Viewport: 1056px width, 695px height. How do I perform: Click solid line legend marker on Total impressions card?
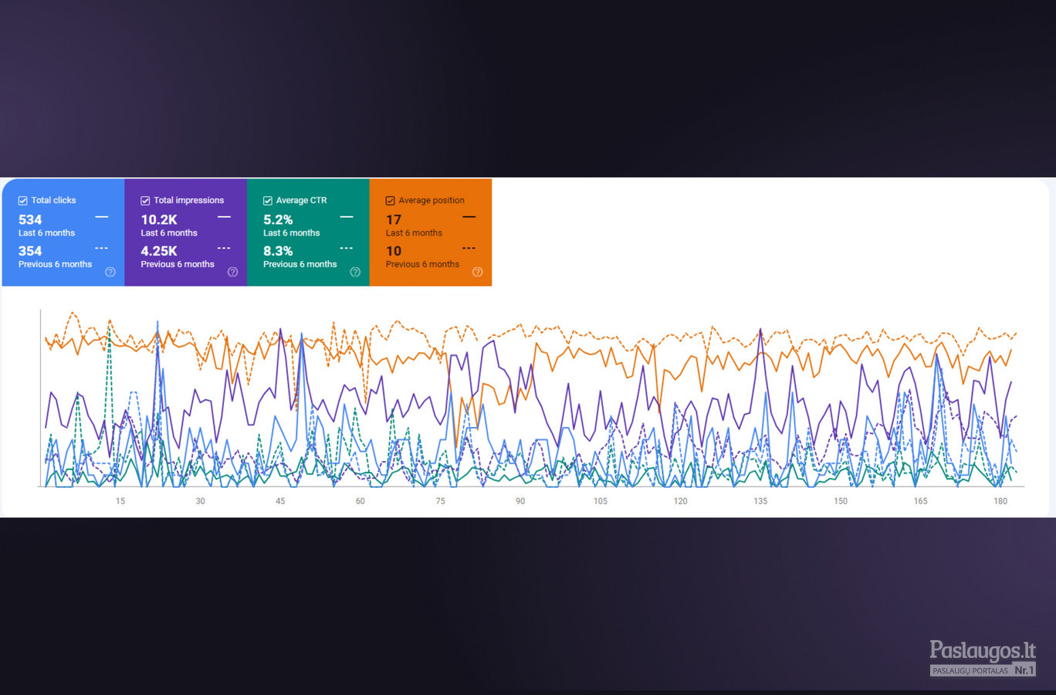coord(224,217)
